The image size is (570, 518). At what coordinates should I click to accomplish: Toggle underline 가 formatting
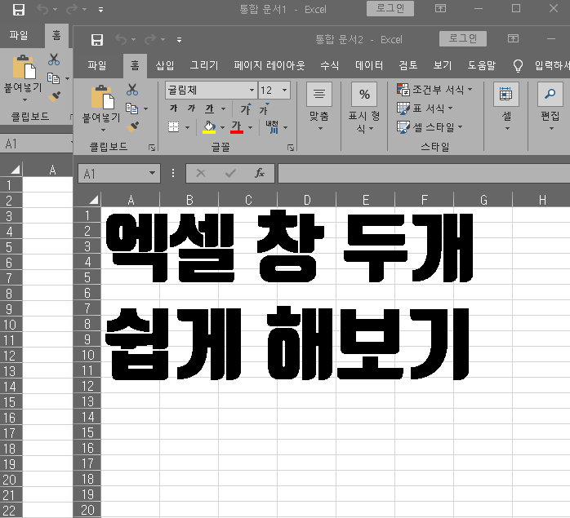pos(209,108)
